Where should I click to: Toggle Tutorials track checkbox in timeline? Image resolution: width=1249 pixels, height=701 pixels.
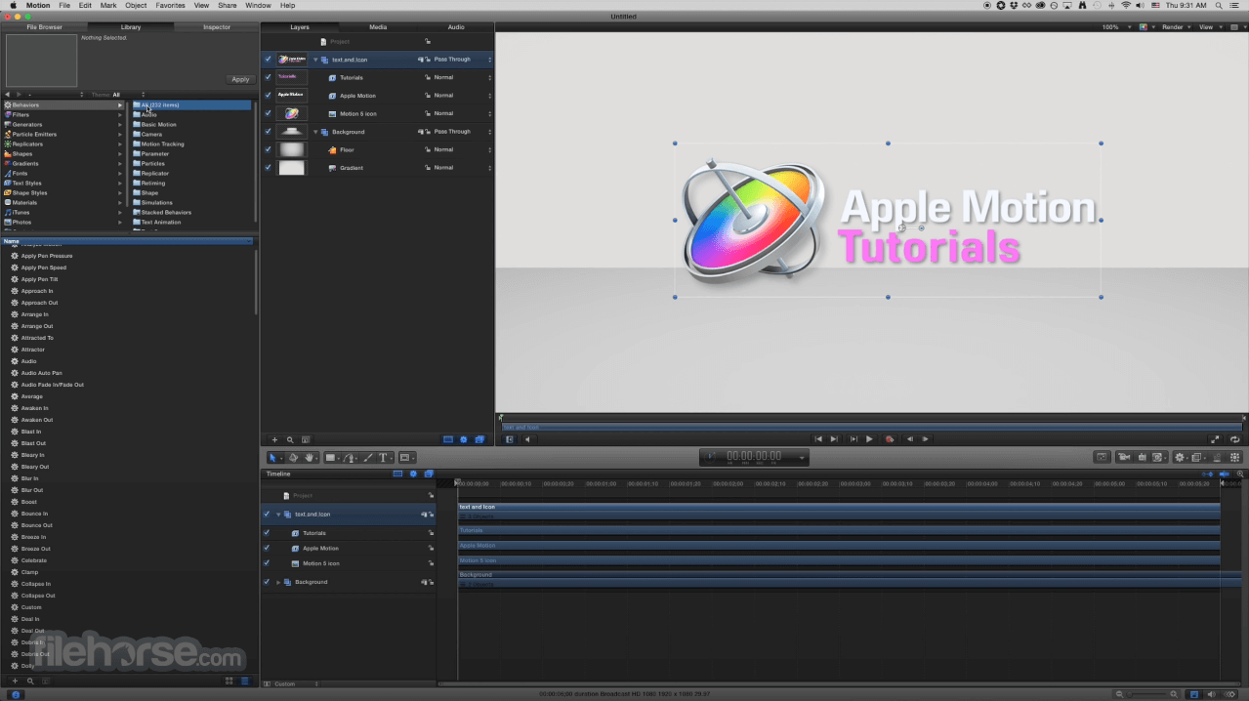click(x=267, y=533)
